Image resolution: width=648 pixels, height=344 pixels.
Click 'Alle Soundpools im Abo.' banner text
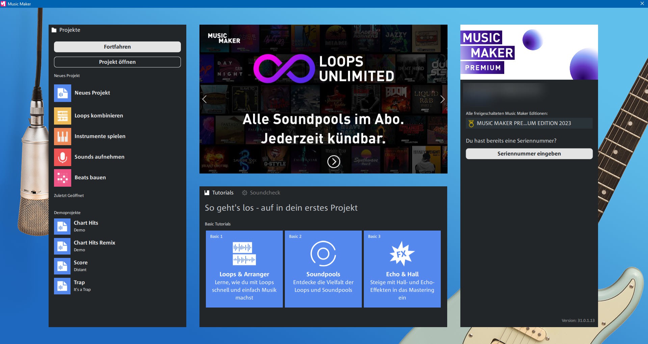pos(323,119)
